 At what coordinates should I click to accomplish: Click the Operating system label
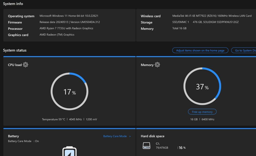(21, 16)
